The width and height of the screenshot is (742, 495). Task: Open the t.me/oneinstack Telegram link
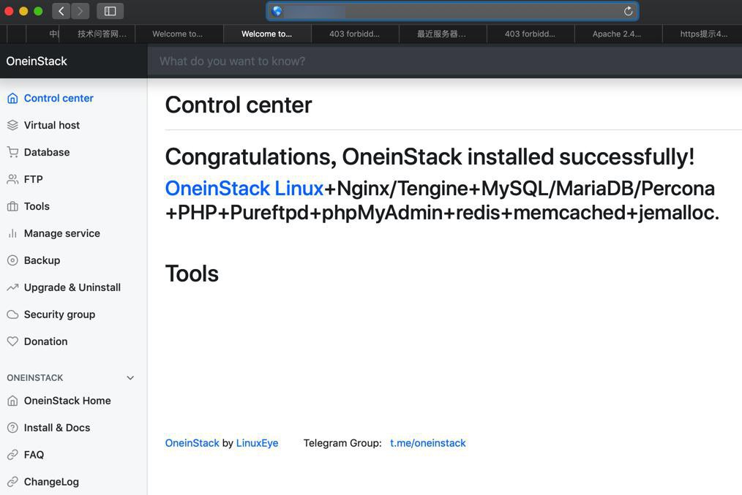click(427, 443)
